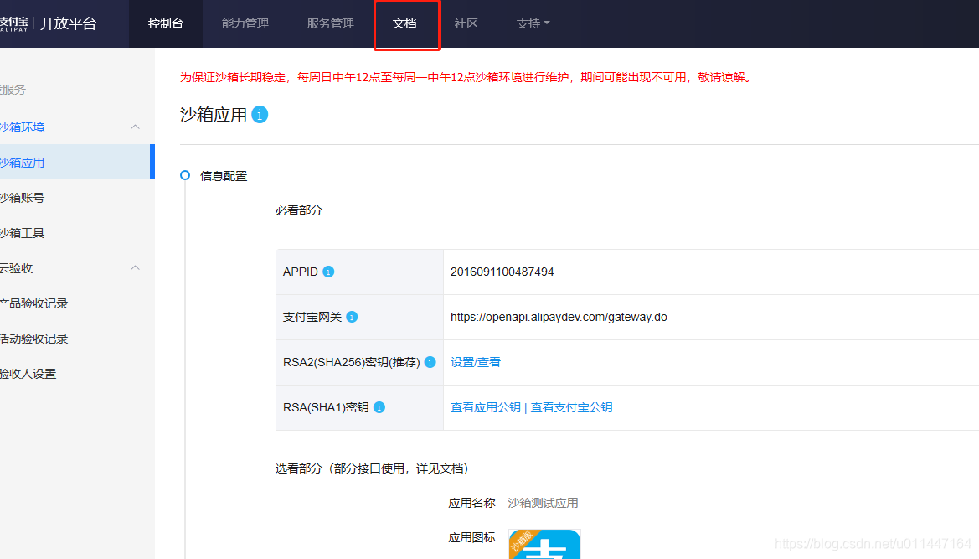Click the Alipay logo in the header
This screenshot has width=979, height=559.
click(13, 23)
